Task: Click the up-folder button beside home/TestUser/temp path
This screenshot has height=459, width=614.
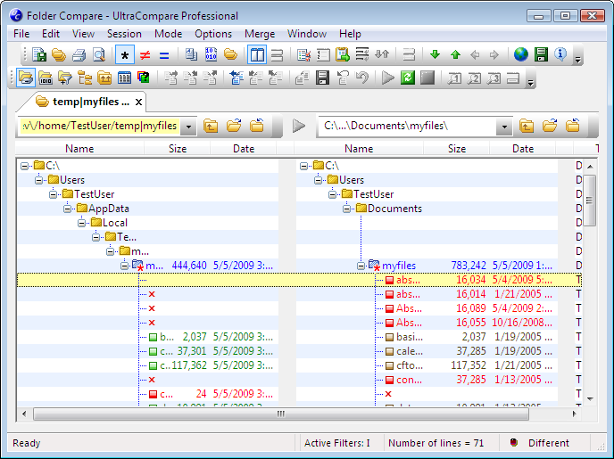Action: pos(211,126)
